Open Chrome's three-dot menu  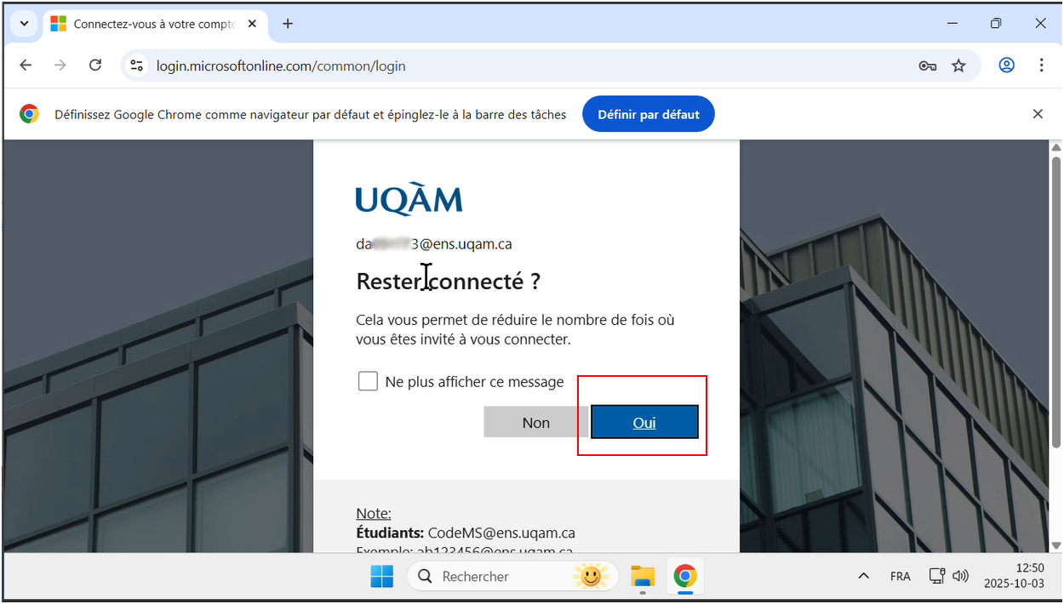click(1042, 66)
